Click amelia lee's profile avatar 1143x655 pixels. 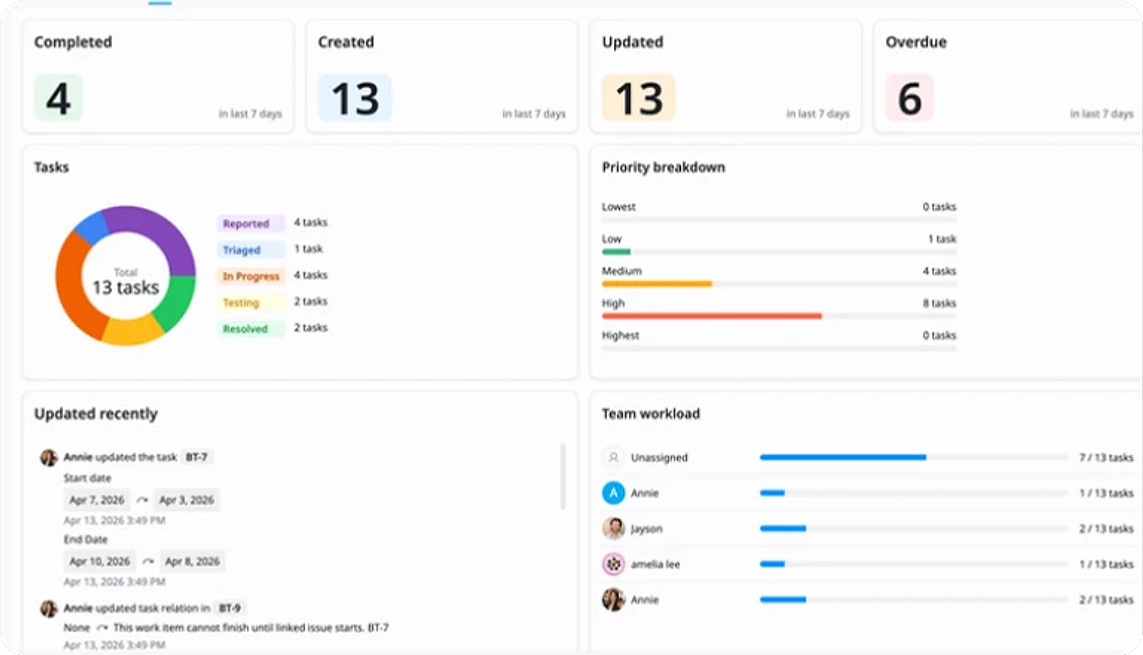(x=613, y=564)
